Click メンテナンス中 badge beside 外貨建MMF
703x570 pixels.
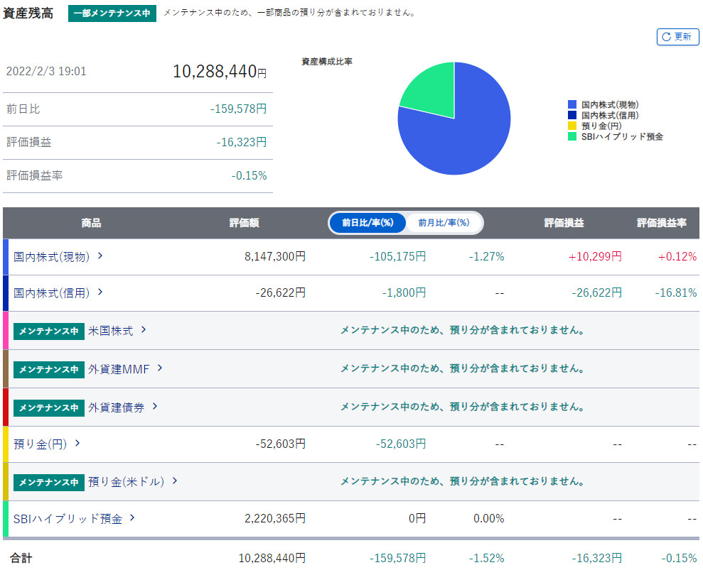48,368
